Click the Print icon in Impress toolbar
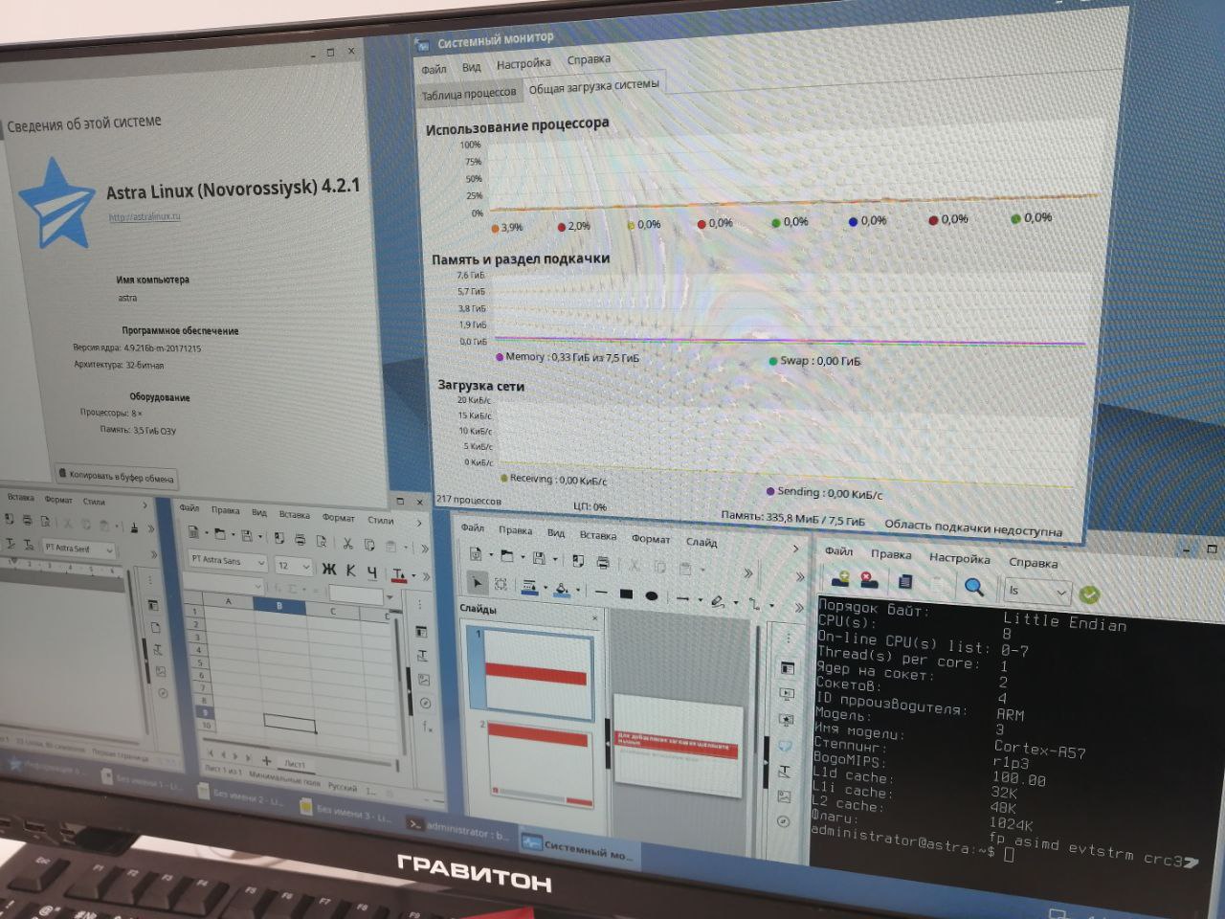 pos(603,562)
